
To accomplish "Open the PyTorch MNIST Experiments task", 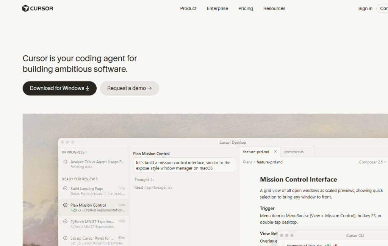I will click(x=94, y=224).
